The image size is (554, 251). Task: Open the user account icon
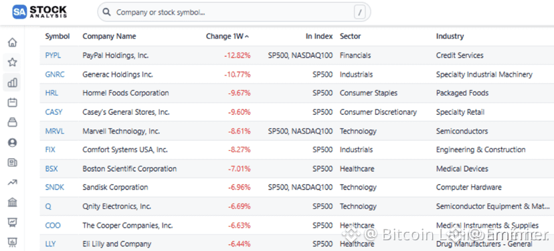(x=12, y=142)
